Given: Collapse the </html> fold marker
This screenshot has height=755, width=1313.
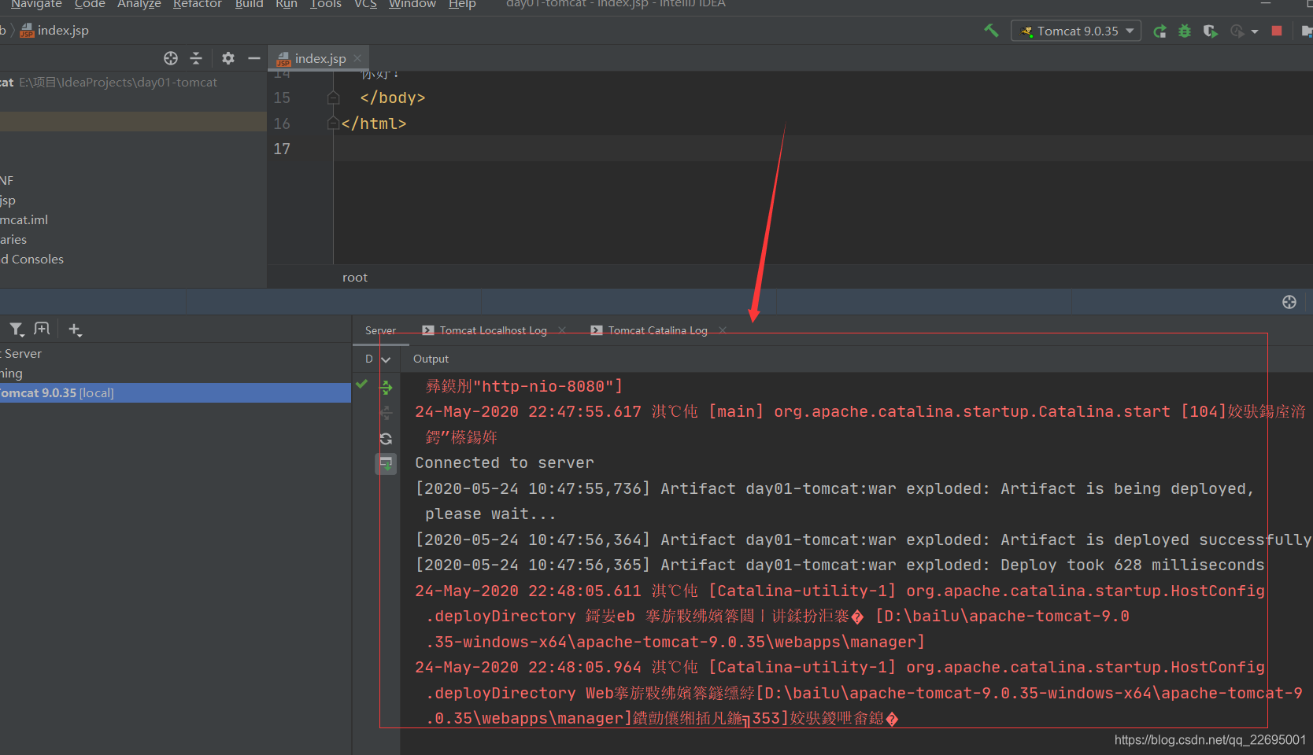Looking at the screenshot, I should [333, 123].
